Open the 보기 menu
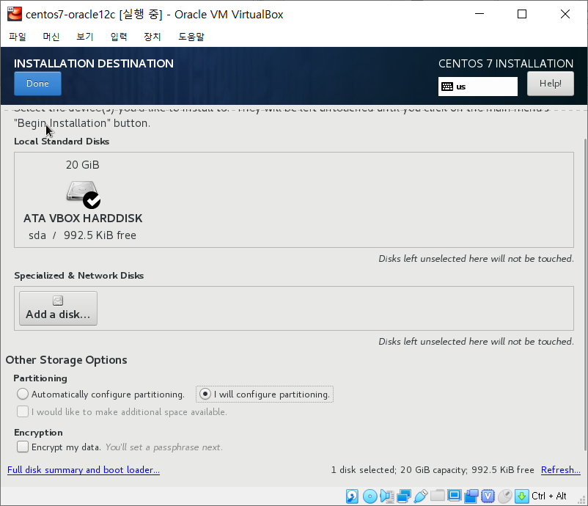Viewport: 588px width, 506px height. [x=85, y=37]
